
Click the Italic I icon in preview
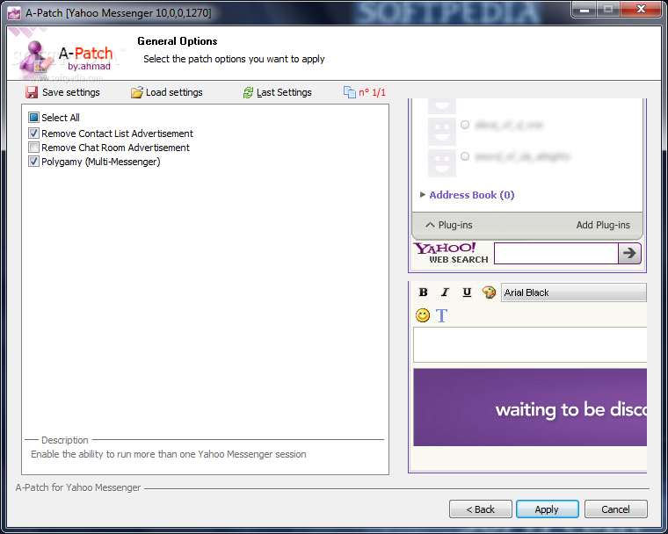tap(445, 292)
